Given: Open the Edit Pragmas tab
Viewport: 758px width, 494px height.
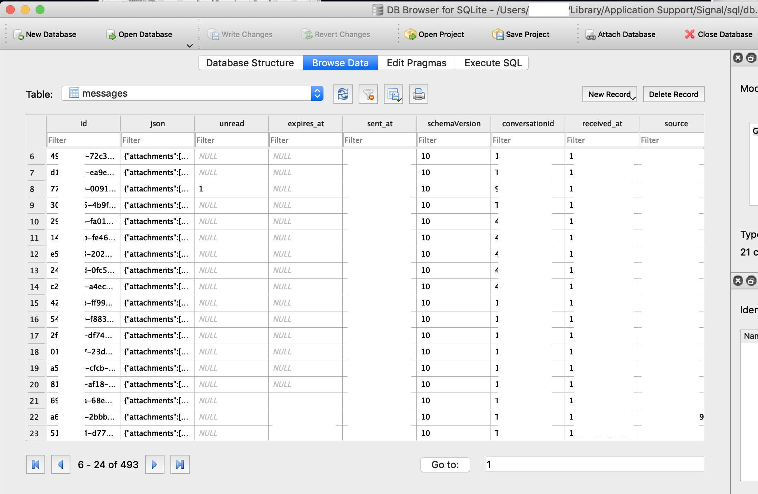Looking at the screenshot, I should 416,63.
